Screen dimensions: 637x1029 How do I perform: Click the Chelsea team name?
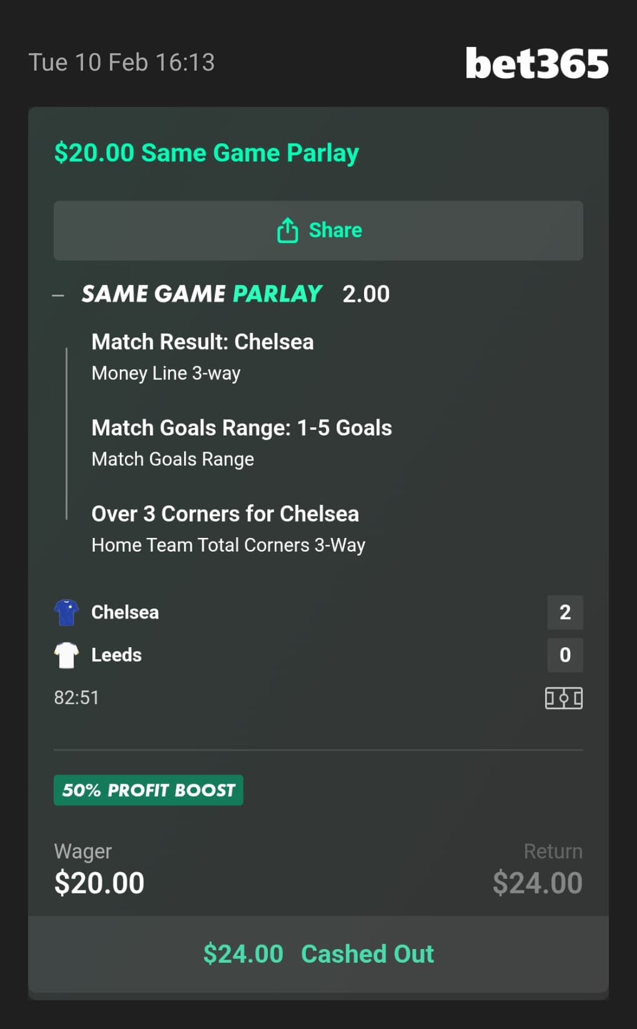[125, 612]
